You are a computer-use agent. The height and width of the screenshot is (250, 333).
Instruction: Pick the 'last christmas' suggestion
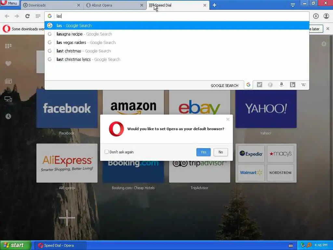tap(177, 51)
